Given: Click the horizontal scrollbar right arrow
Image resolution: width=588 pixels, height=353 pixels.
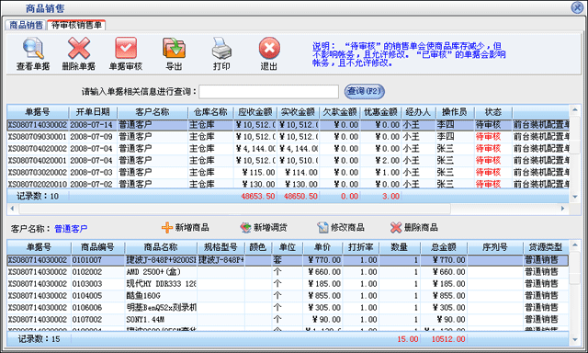Looking at the screenshot, I should point(563,208).
